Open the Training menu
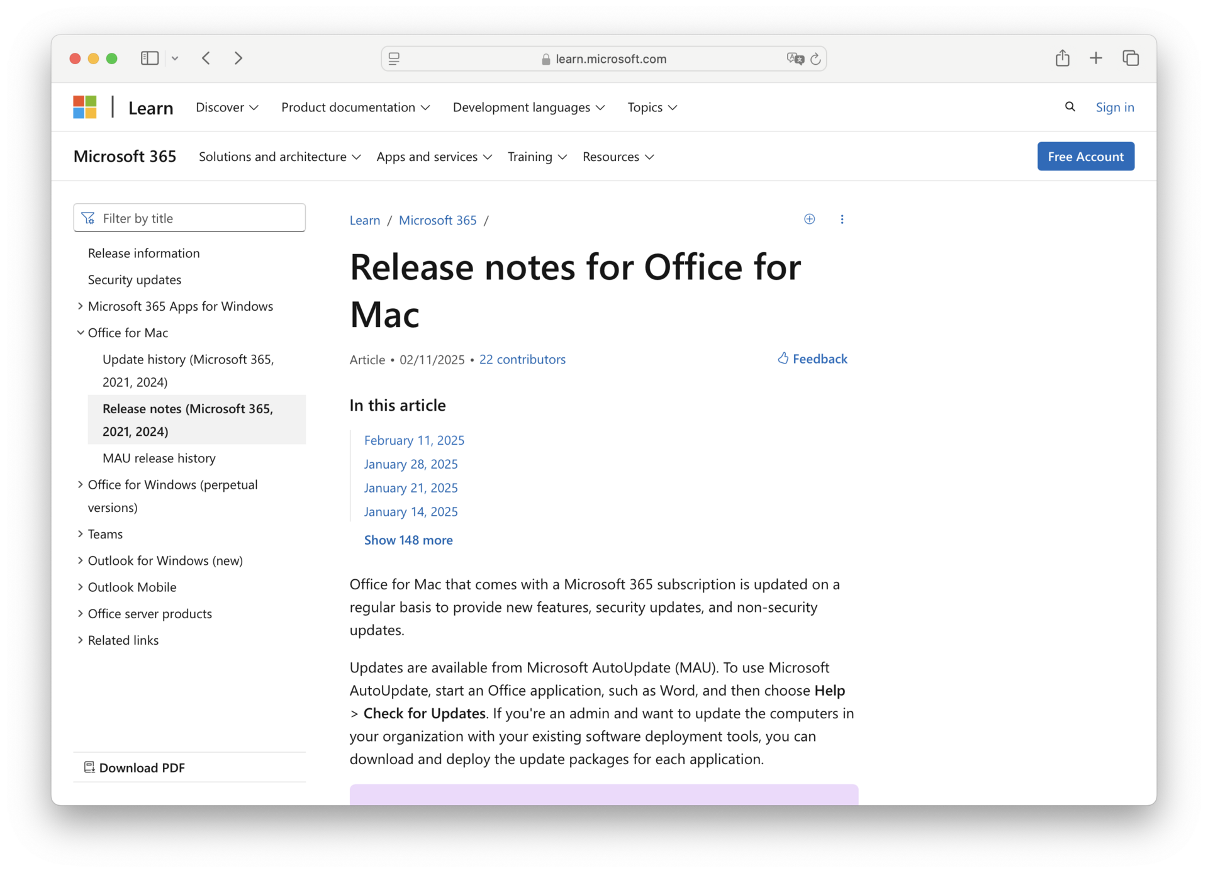This screenshot has height=873, width=1208. click(x=537, y=157)
